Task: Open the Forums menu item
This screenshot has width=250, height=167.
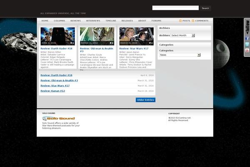Action: coord(156,21)
